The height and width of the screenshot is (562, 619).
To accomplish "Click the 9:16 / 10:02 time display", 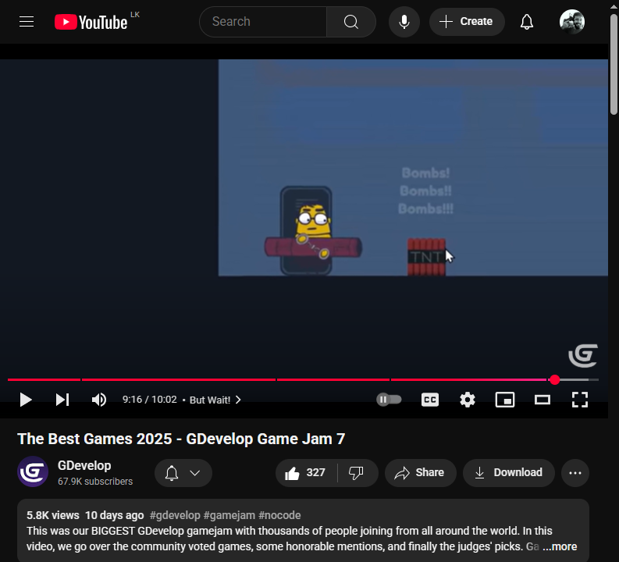I will click(x=150, y=400).
